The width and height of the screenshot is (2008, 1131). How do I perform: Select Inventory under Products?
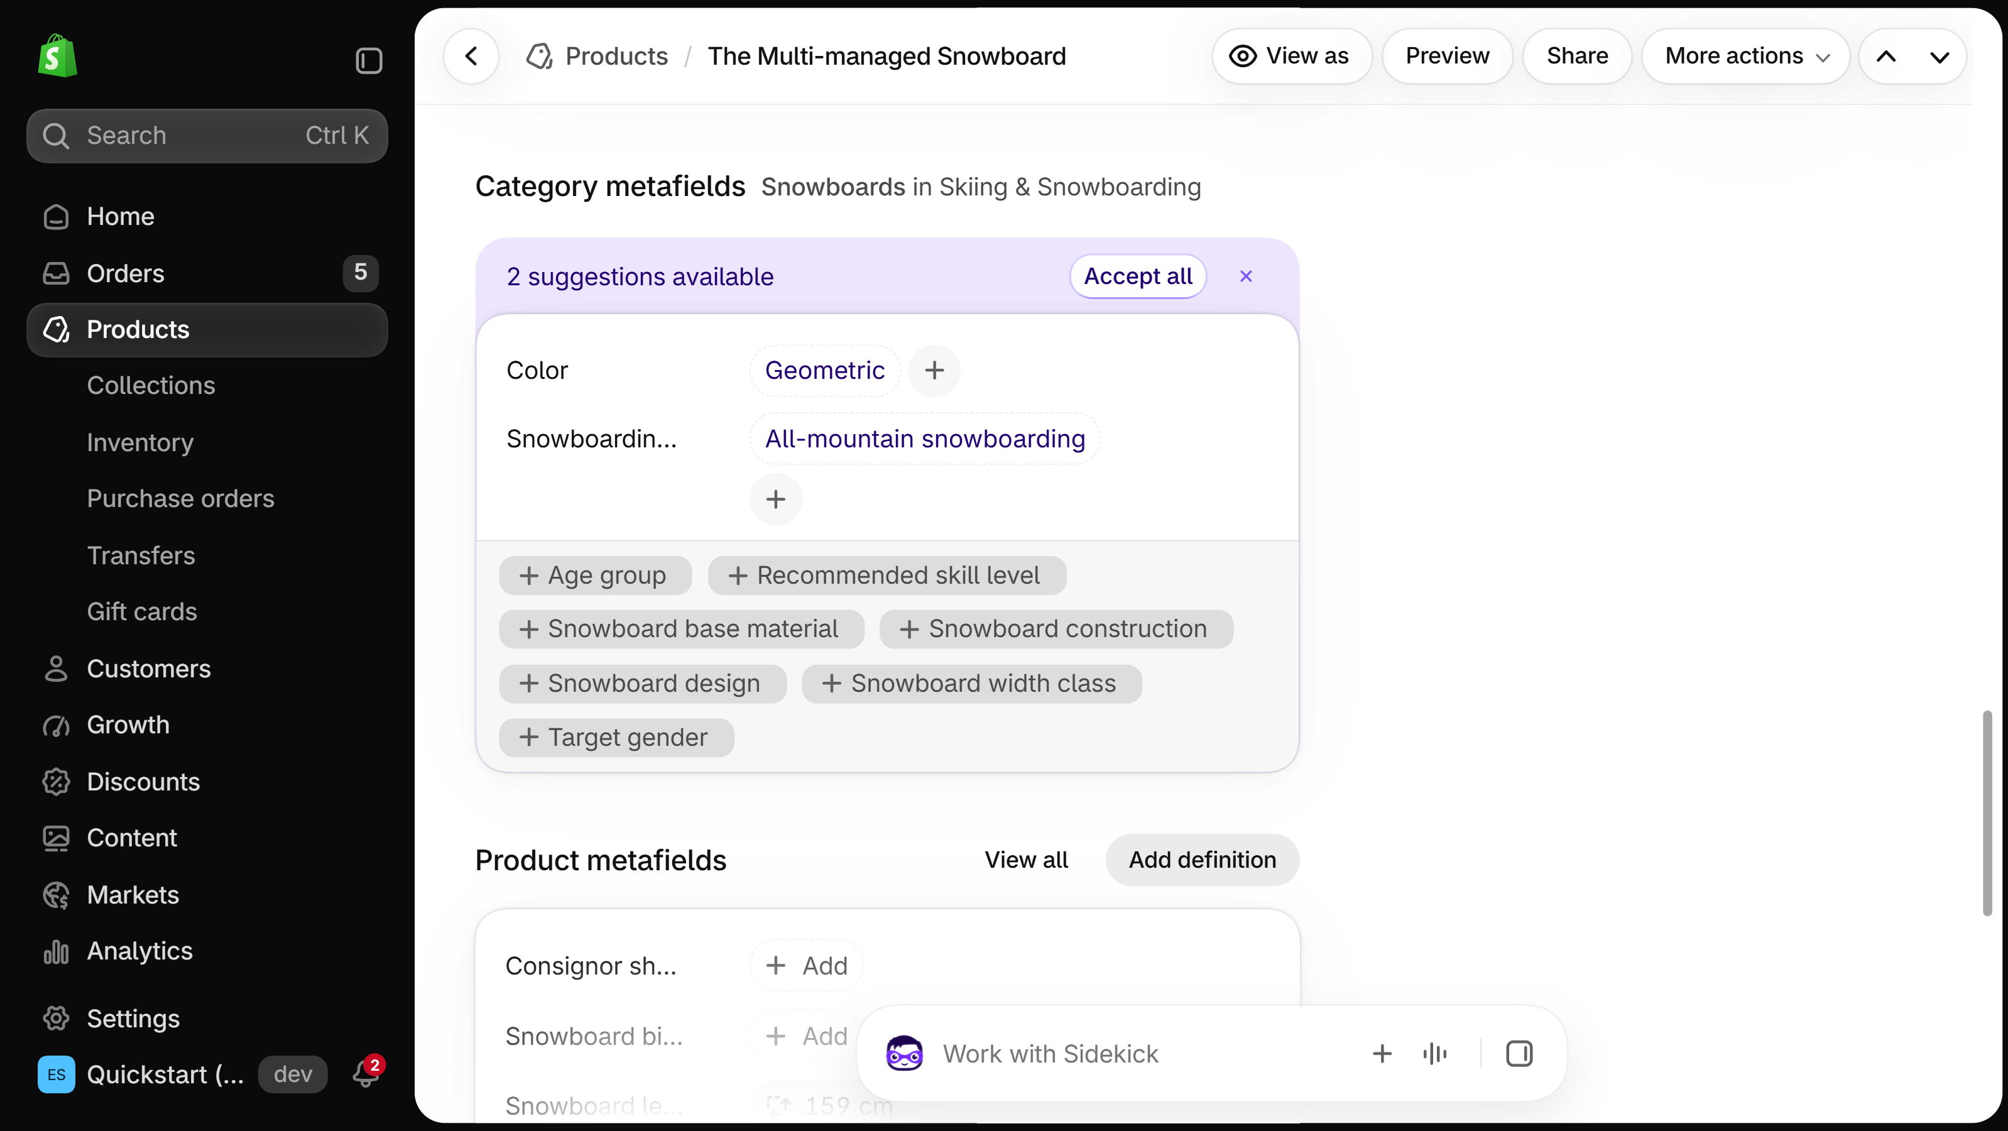pos(140,442)
